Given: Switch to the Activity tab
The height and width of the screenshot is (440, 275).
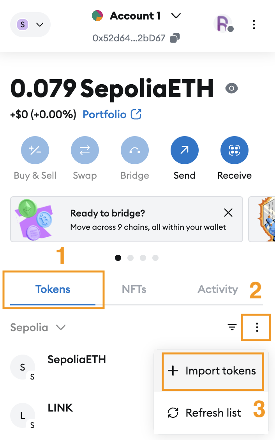Looking at the screenshot, I should (x=217, y=289).
